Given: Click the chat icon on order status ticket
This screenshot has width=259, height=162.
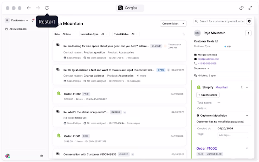Looking at the screenshot, I should coord(58,112).
